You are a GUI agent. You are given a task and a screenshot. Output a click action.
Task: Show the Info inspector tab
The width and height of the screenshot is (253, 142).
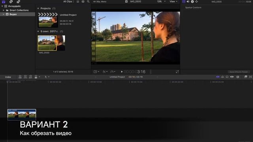point(193,2)
